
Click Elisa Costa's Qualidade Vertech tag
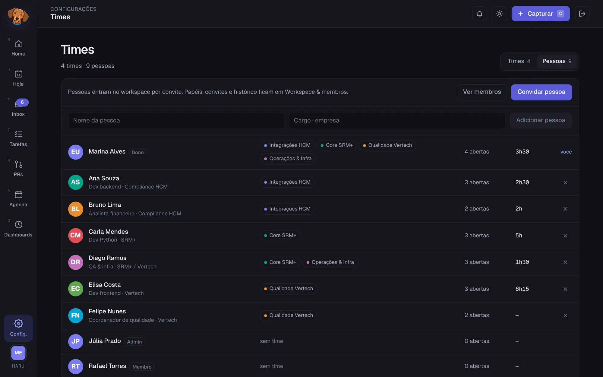[289, 289]
